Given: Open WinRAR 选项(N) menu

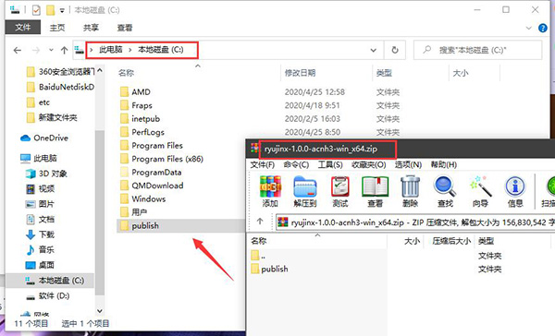Looking at the screenshot, I should (x=408, y=164).
